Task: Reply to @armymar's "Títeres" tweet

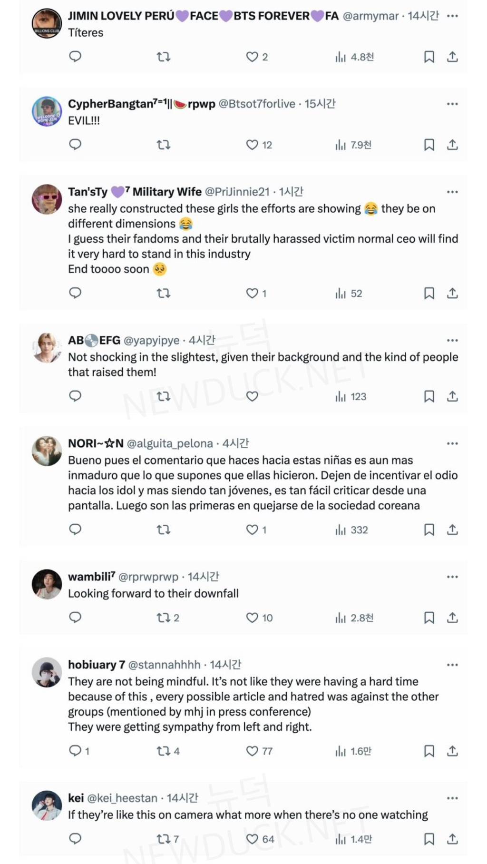Action: click(x=75, y=57)
